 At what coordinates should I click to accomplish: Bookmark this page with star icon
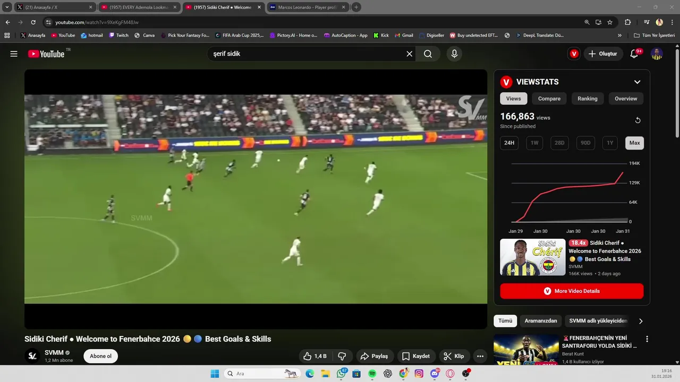(610, 22)
